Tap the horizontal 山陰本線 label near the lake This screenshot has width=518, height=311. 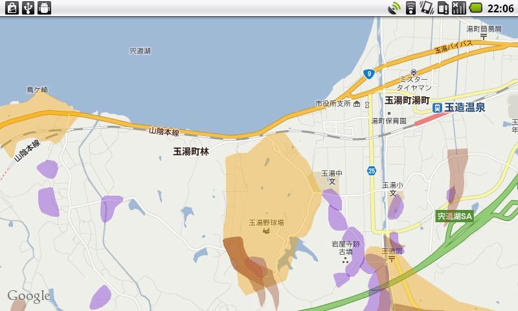coord(164,132)
